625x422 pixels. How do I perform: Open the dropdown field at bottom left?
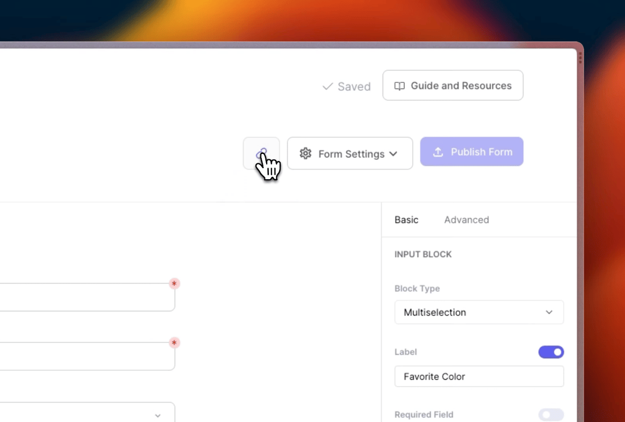point(82,413)
